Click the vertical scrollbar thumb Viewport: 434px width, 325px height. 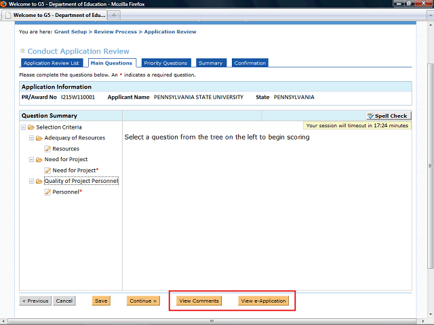(430, 166)
